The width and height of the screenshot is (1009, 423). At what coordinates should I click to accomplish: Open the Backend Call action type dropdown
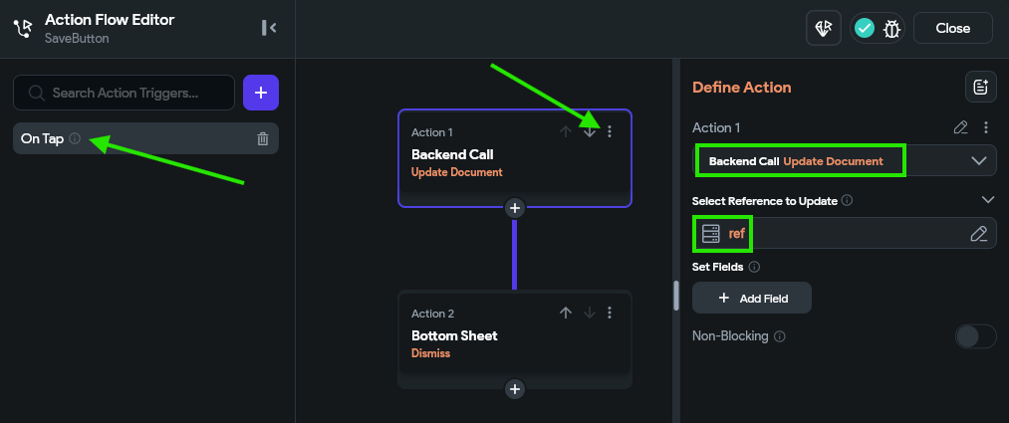845,160
